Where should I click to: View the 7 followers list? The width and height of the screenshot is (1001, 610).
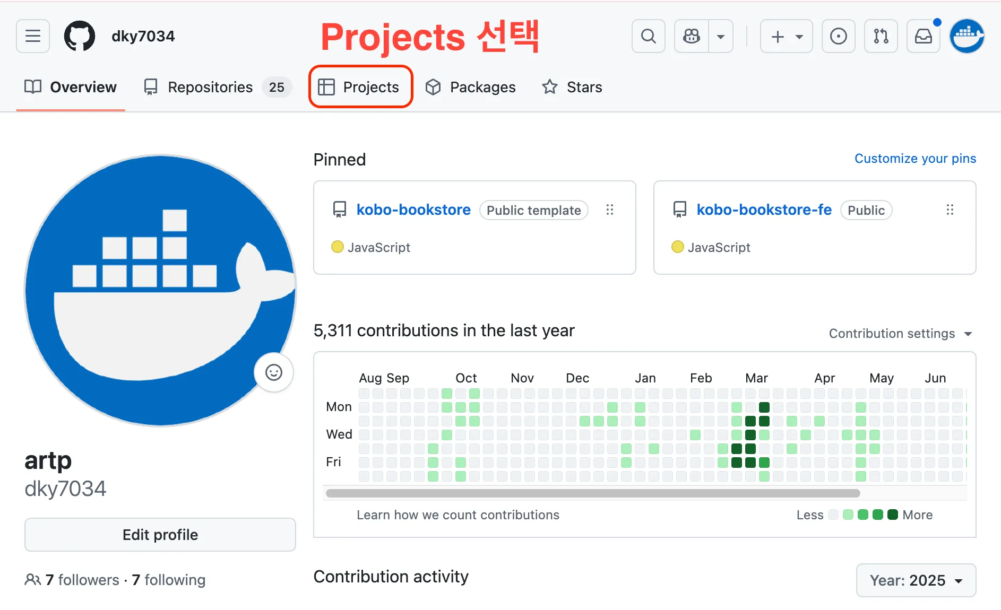click(82, 580)
